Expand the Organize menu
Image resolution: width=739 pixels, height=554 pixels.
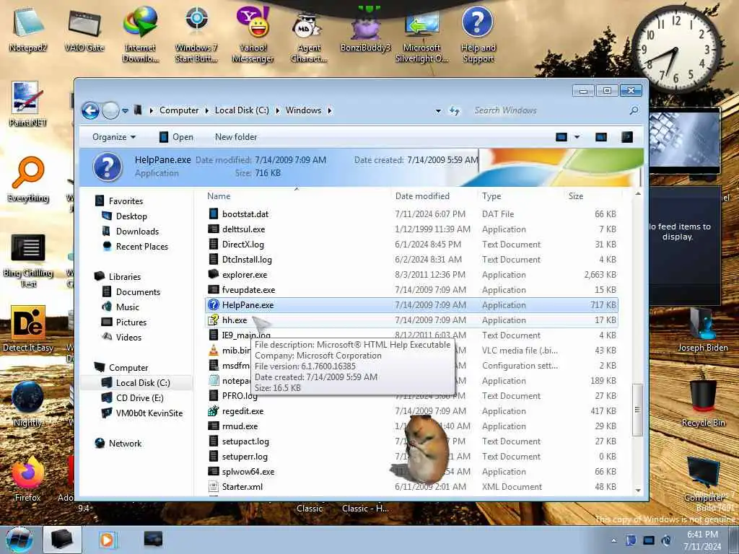[114, 137]
